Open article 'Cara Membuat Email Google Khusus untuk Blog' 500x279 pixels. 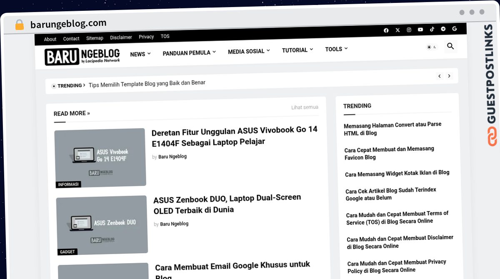point(232,269)
